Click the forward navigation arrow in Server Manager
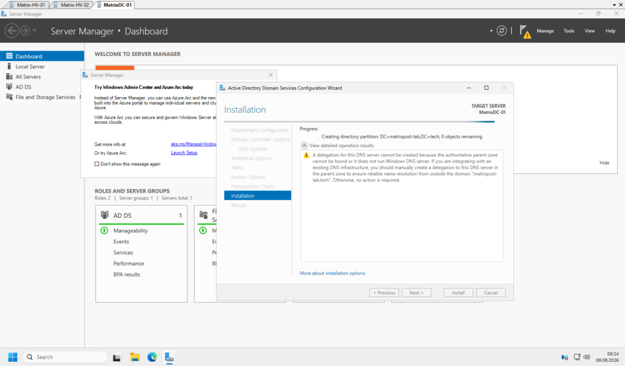625x366 pixels. [24, 30]
